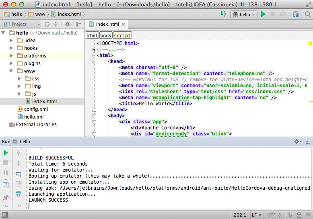Click the Print icon in Run console

[x=19, y=193]
